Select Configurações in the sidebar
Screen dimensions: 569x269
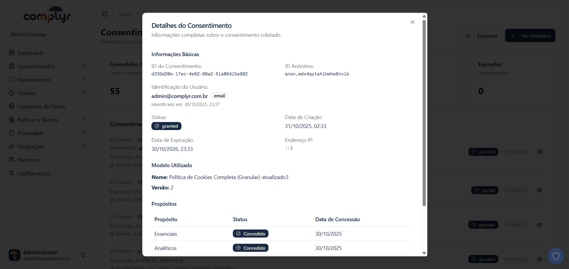(34, 173)
